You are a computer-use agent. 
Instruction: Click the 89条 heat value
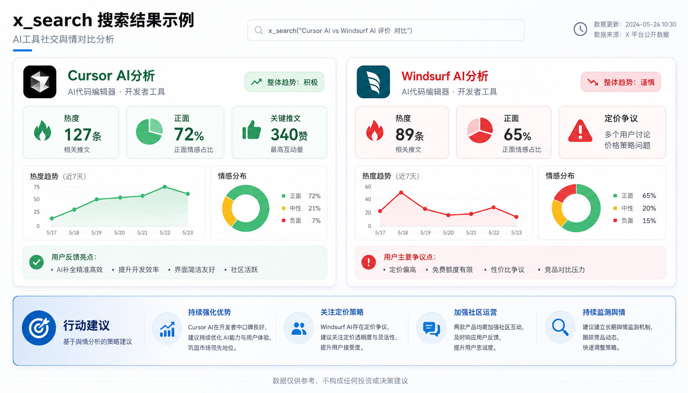[x=410, y=135]
